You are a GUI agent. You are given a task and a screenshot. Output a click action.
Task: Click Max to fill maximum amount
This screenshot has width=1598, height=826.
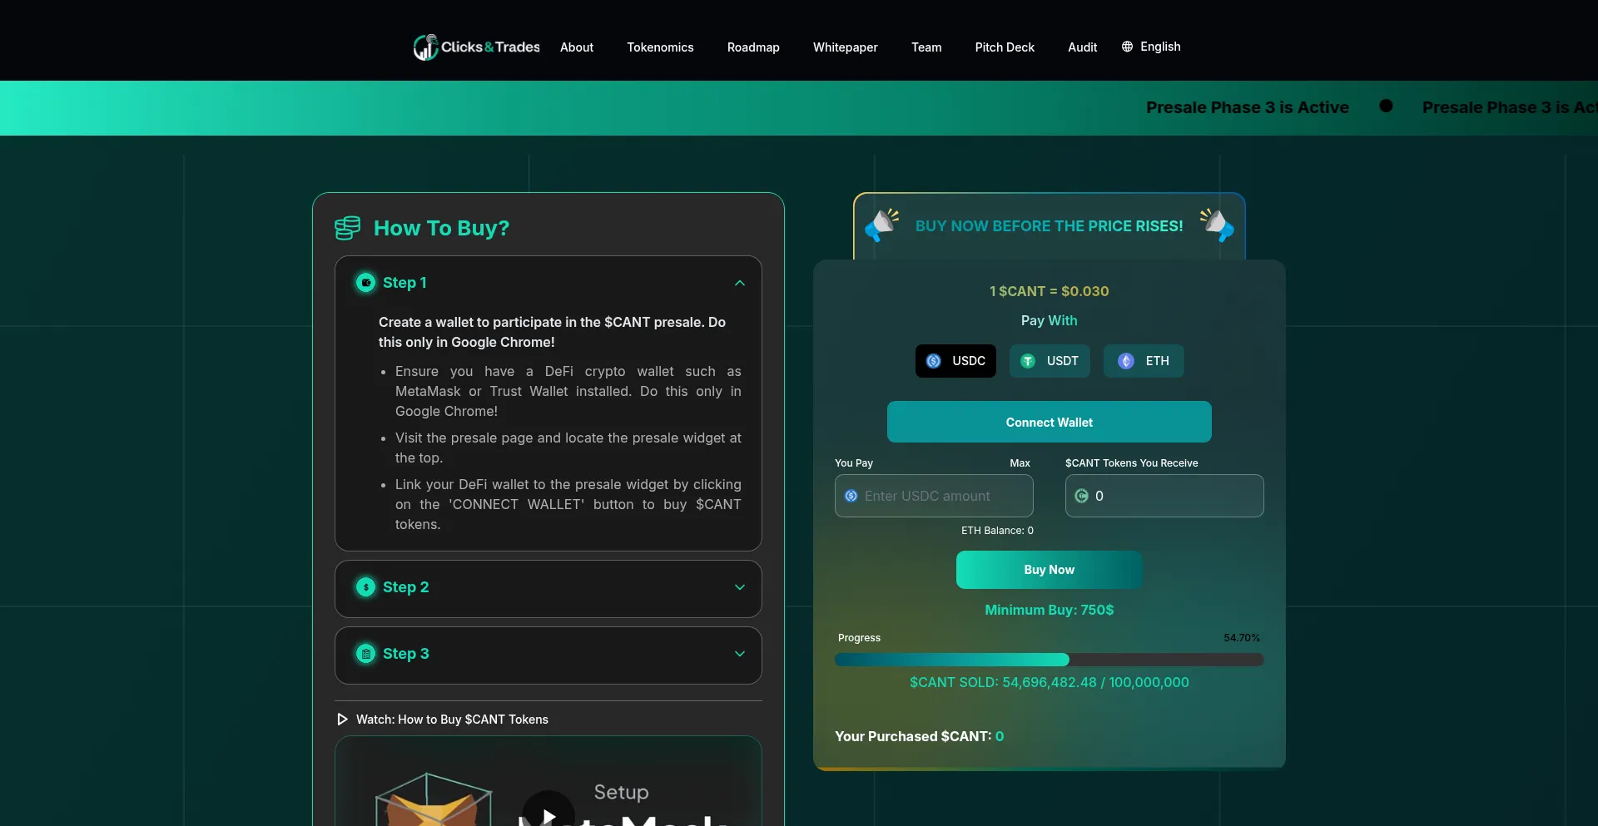click(x=1020, y=463)
